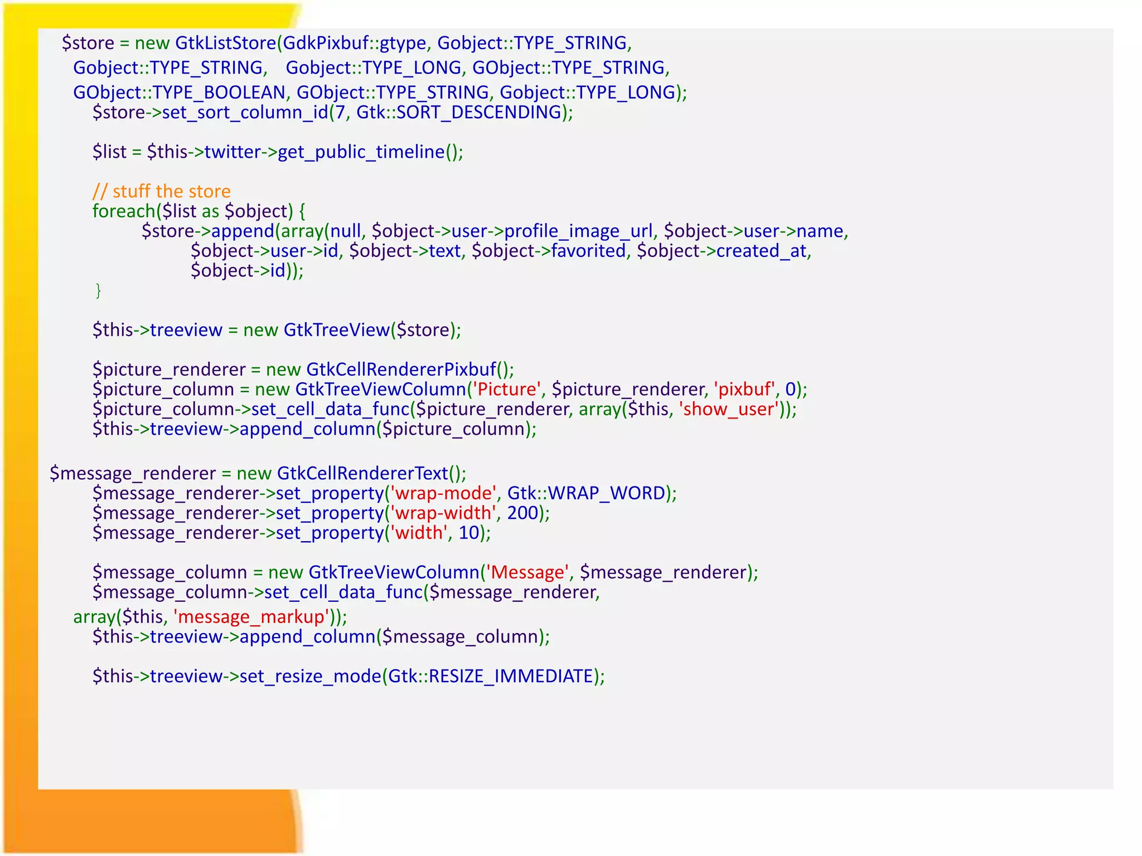This screenshot has width=1142, height=856.
Task: Click the Gtk::RESIZE_IMMEDIATE constant
Action: [x=490, y=676]
